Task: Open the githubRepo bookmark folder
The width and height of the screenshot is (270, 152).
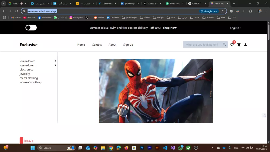Action: pyautogui.click(x=129, y=18)
